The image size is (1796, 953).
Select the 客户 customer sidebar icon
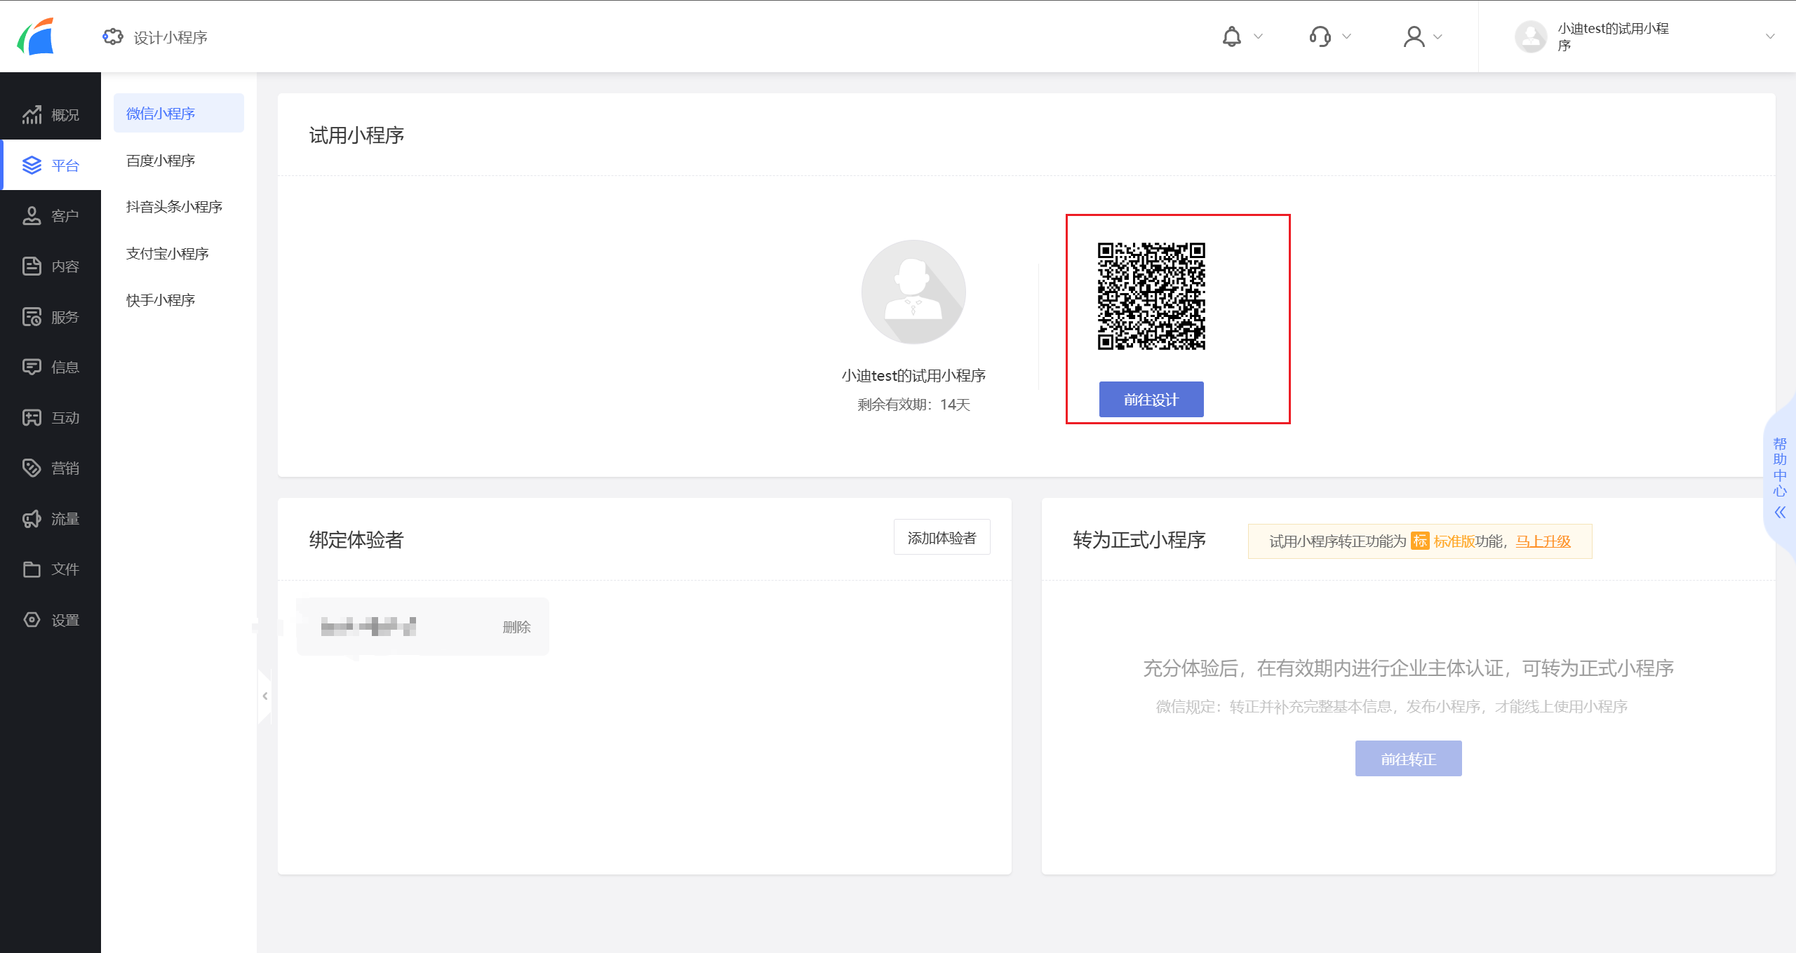coord(32,215)
